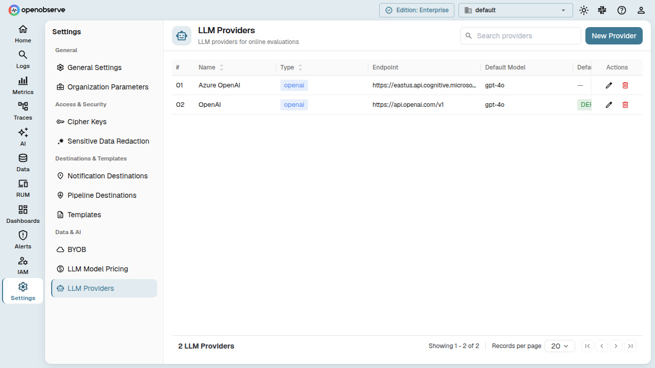Click the openai type tag in OpenAI row
The image size is (655, 368).
click(x=294, y=105)
